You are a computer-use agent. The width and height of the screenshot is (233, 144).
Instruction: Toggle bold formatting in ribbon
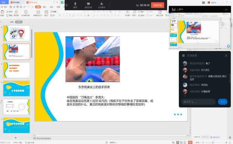pyautogui.click(x=60, y=15)
